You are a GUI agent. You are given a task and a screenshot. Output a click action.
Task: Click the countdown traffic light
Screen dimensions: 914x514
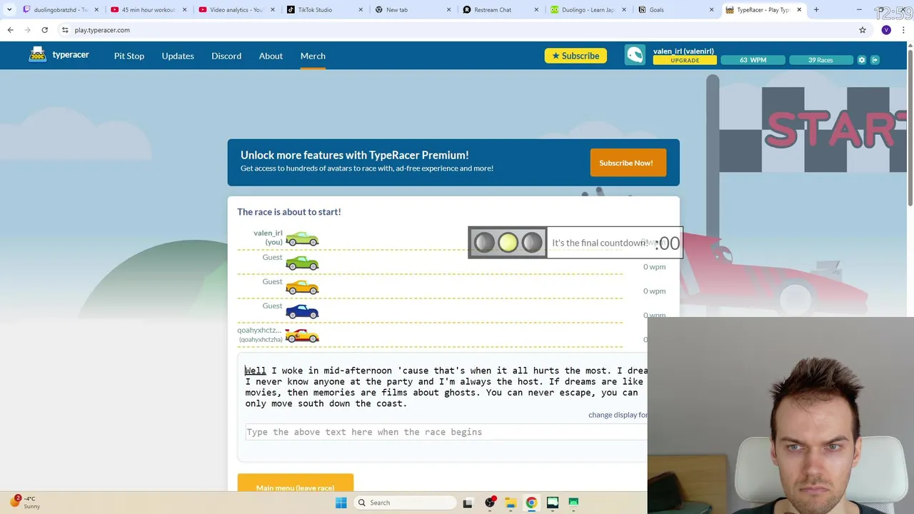508,243
